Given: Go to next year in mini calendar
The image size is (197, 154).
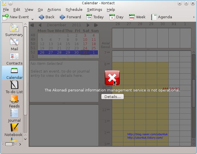Looking at the screenshot, I should point(96,25).
